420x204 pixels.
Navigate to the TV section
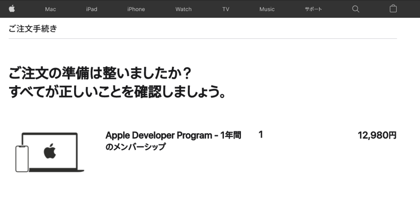tap(226, 9)
